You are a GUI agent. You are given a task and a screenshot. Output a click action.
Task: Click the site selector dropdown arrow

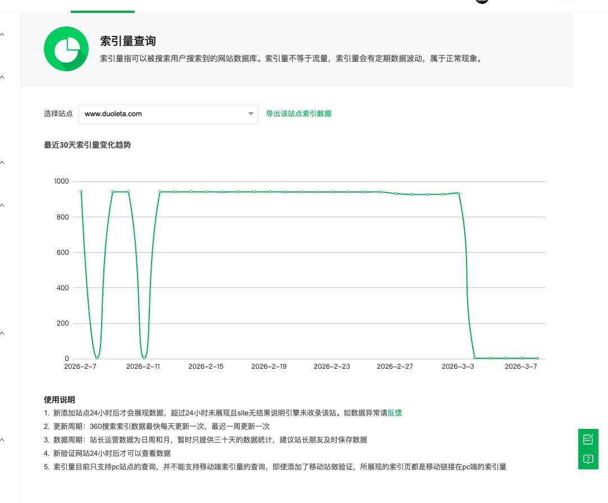tap(251, 113)
